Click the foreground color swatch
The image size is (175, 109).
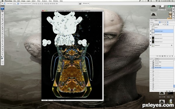click(2, 58)
